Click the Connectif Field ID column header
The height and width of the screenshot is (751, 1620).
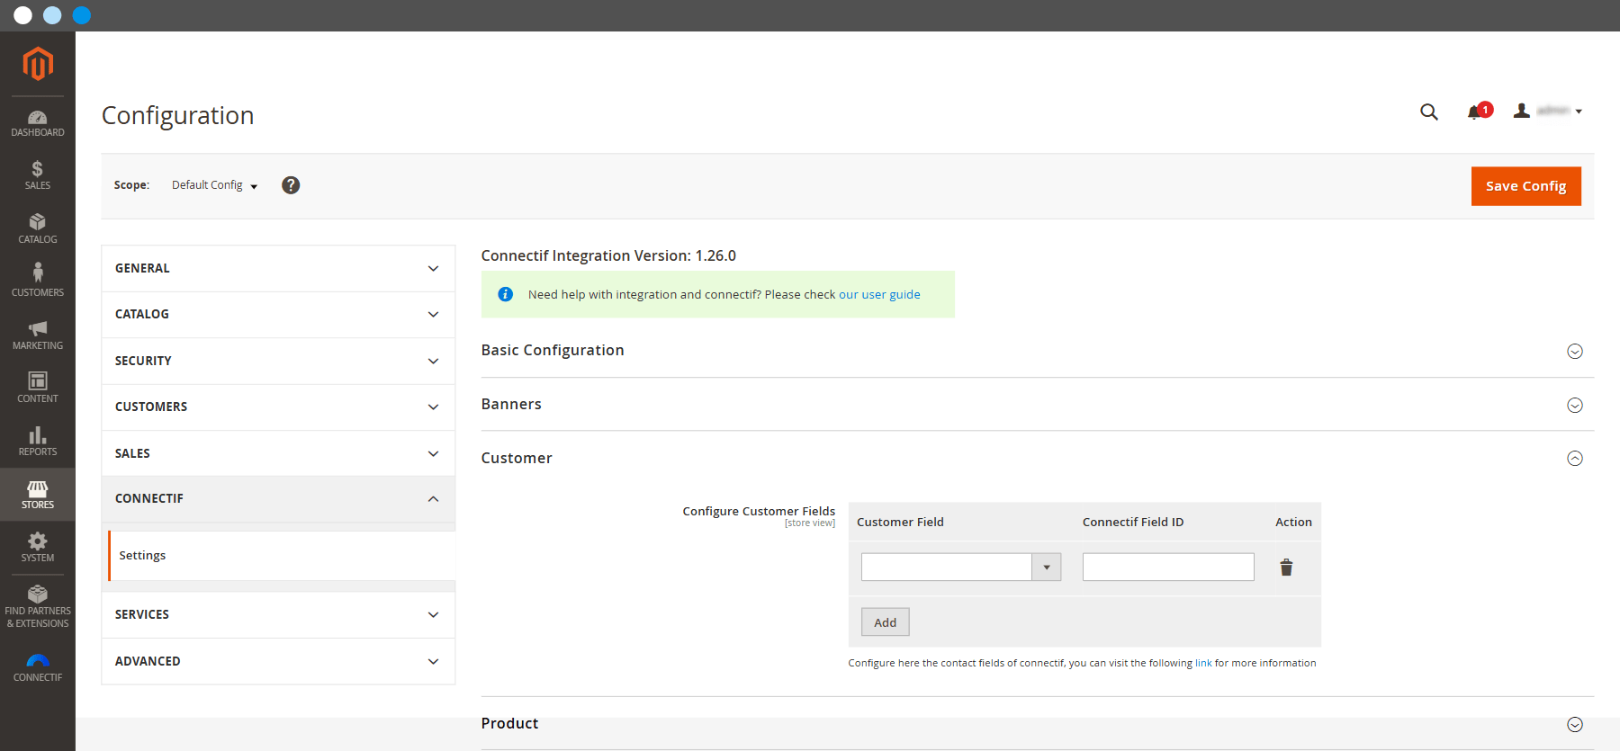1133,523
